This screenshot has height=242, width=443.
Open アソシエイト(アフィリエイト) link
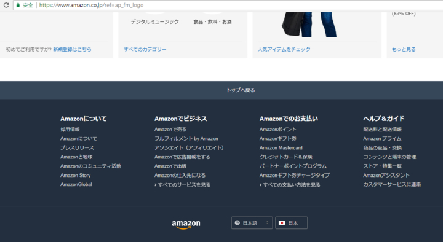click(x=189, y=148)
